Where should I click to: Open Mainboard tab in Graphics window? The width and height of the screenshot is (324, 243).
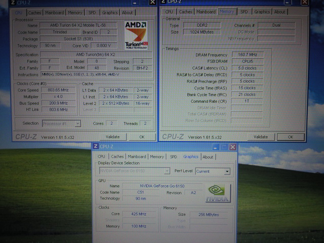(x=137, y=156)
